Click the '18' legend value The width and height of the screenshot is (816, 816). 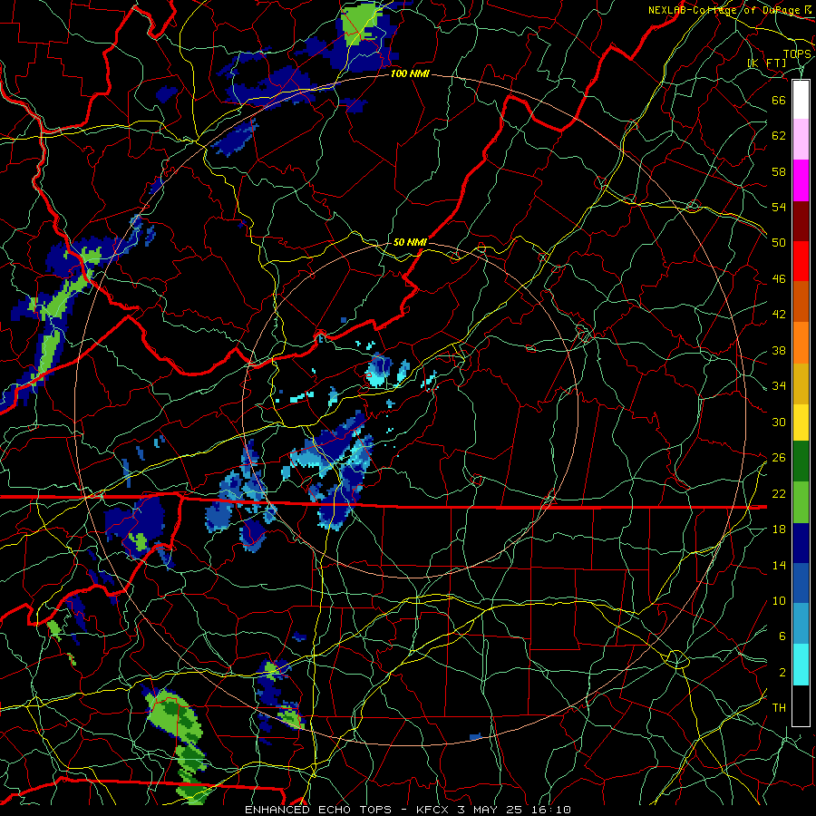tap(779, 529)
